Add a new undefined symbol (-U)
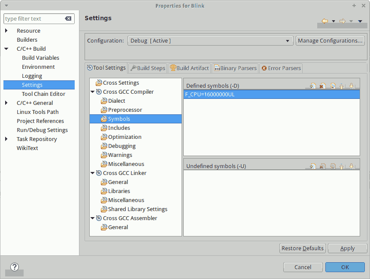 (x=313, y=166)
